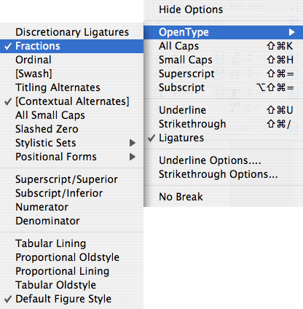The image size is (303, 309).
Task: Toggle the Contextual Alternates checkmark
Action: [x=71, y=101]
